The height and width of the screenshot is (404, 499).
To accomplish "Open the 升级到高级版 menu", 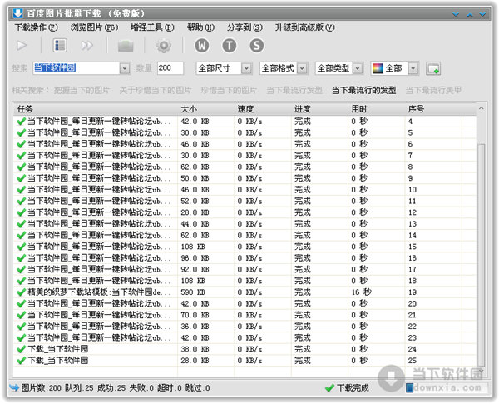I will coord(305,27).
